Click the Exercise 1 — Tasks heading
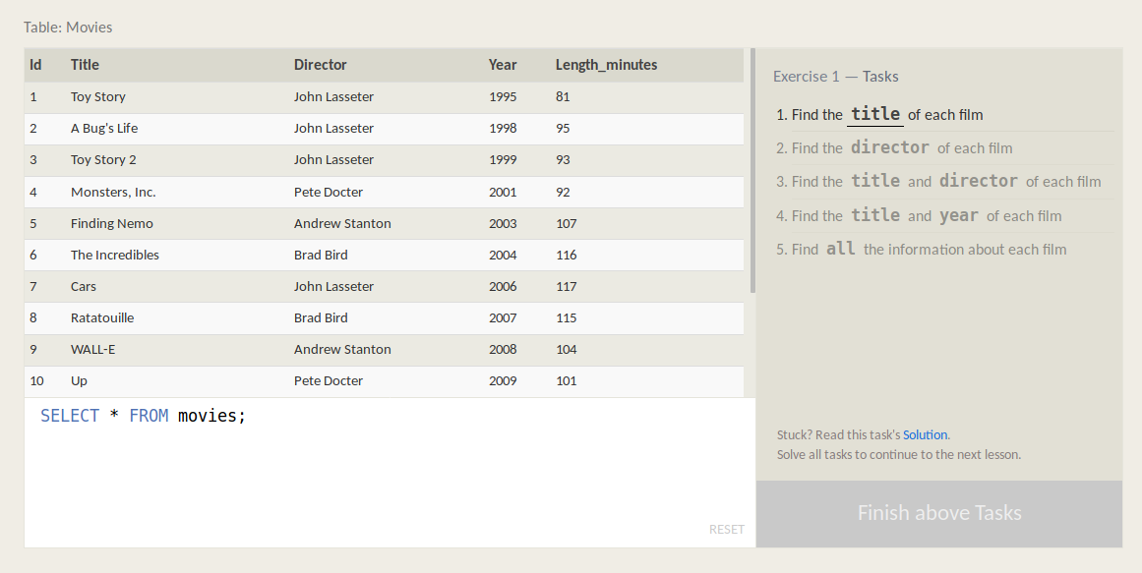This screenshot has height=573, width=1142. [x=835, y=77]
